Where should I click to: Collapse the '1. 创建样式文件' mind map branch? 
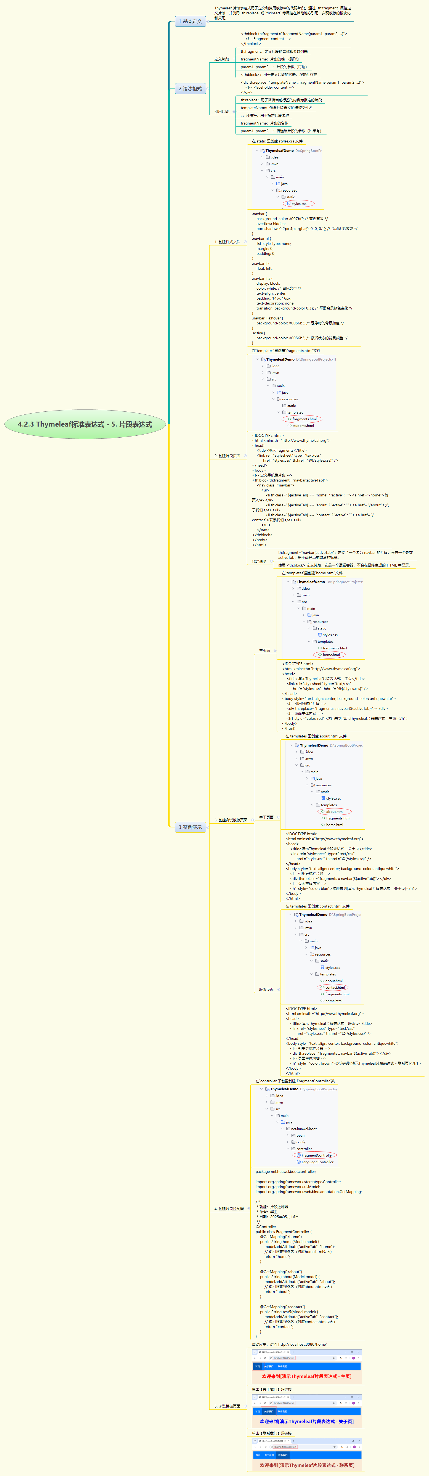246,242
